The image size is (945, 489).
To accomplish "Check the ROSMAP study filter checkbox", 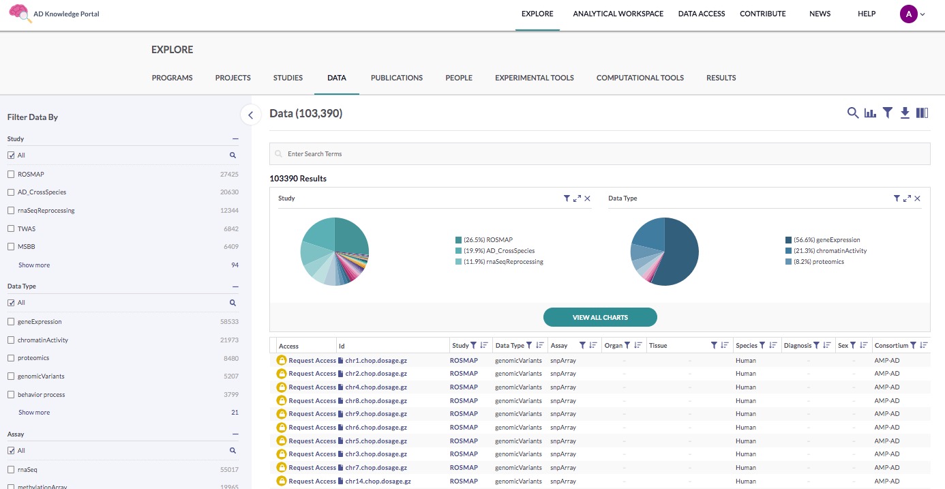I will click(11, 175).
